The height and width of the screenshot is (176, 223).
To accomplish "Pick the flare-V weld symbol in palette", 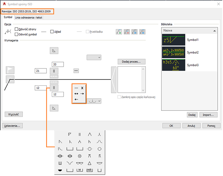I will point(99,142).
